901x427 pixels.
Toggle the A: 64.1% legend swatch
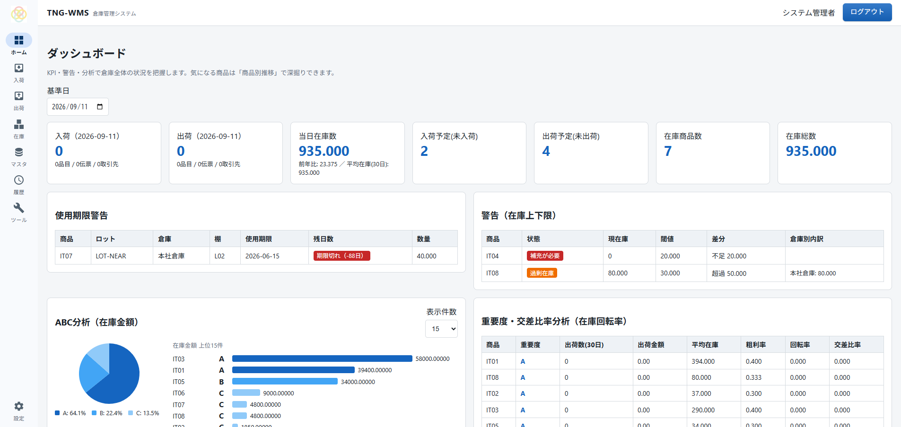(x=57, y=413)
